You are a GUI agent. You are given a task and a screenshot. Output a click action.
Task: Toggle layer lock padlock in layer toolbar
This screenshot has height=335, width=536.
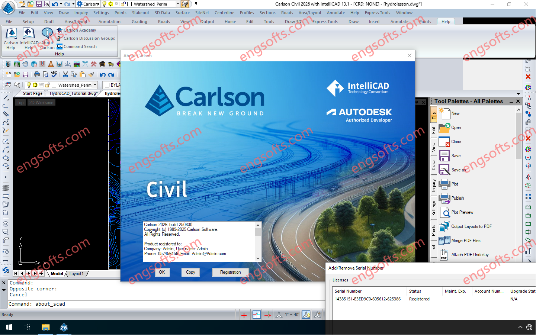point(48,85)
